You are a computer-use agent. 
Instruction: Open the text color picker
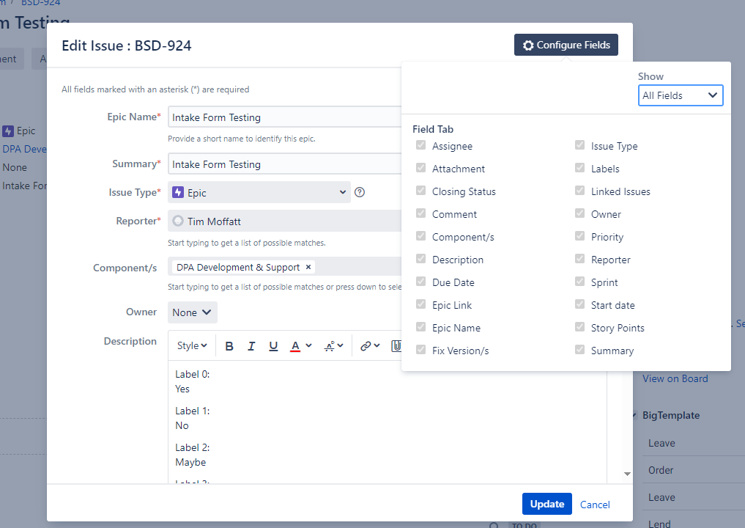(x=301, y=346)
